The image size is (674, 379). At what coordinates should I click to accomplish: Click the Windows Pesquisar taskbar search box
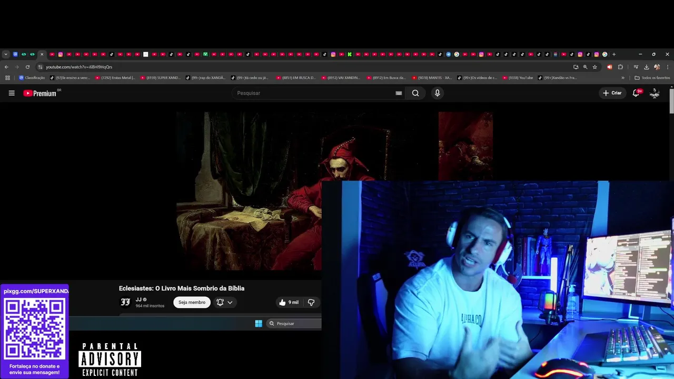click(294, 323)
